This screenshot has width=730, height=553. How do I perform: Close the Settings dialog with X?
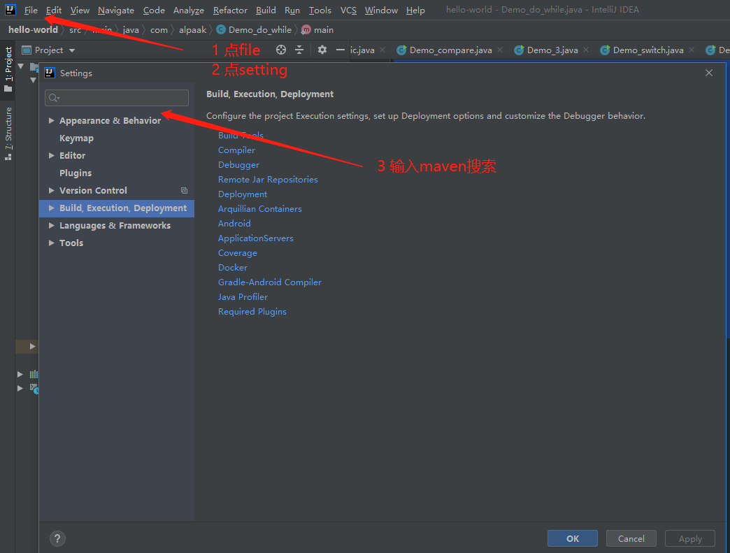pos(708,73)
